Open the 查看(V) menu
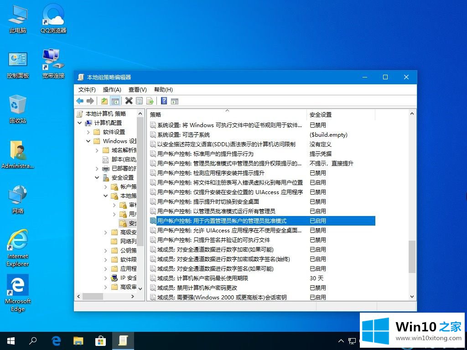The height and width of the screenshot is (350, 467). tap(138, 90)
